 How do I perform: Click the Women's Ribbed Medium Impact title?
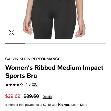[x=54, y=68]
